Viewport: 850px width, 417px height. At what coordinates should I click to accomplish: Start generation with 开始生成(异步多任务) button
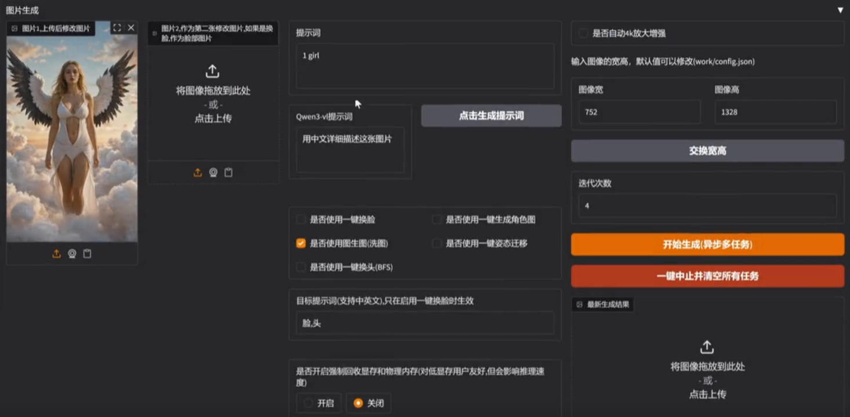pyautogui.click(x=707, y=244)
